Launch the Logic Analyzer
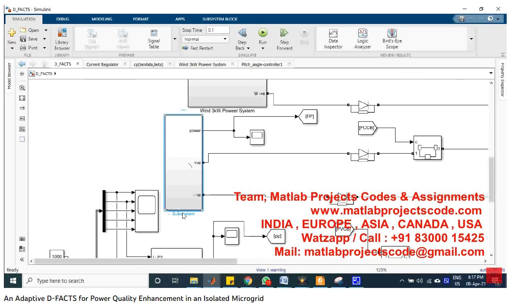This screenshot has width=511, height=306. [363, 38]
